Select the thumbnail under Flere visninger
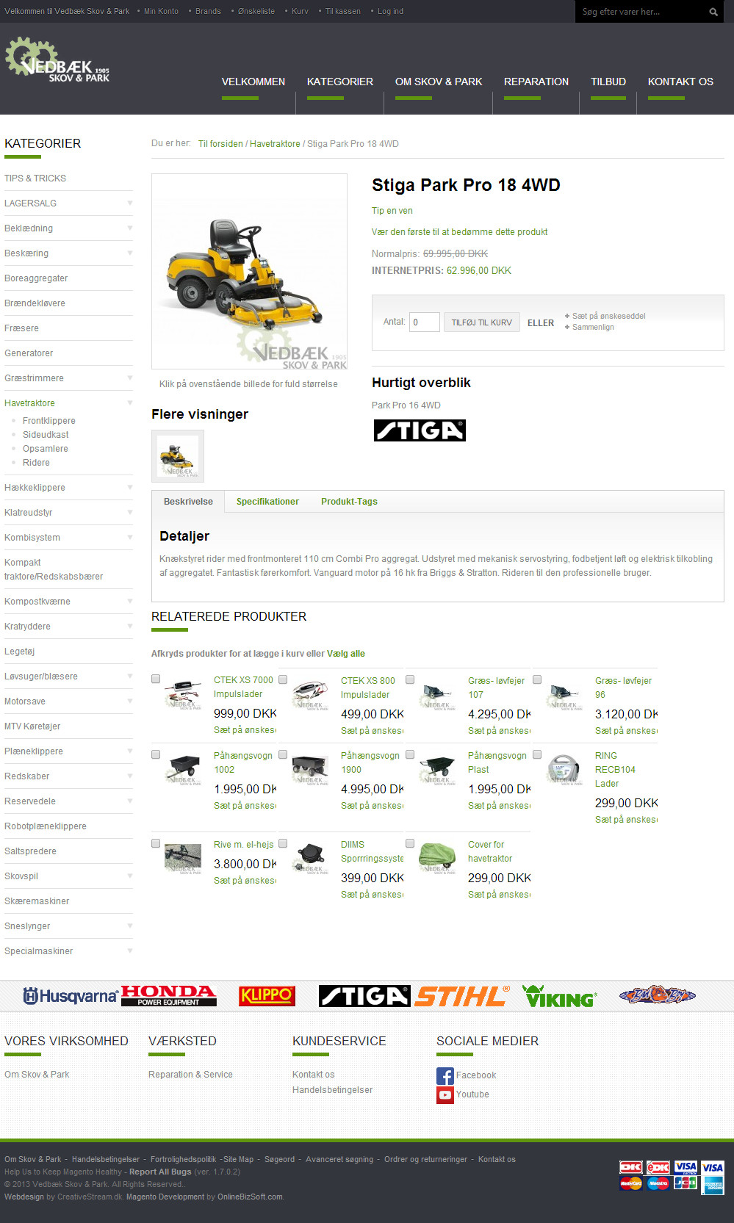Screen dimensions: 734x1223 [178, 456]
